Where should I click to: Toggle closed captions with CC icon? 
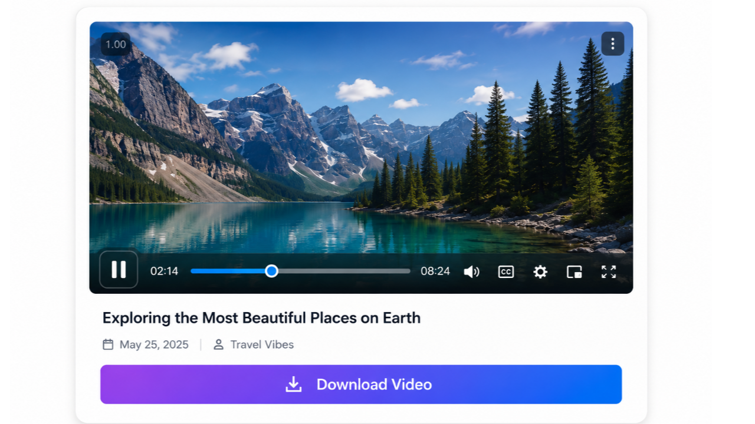(x=506, y=271)
